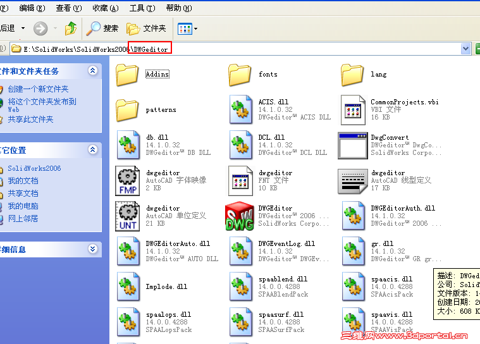Select the patterns folder name label
This screenshot has height=344, width=480.
(161, 110)
